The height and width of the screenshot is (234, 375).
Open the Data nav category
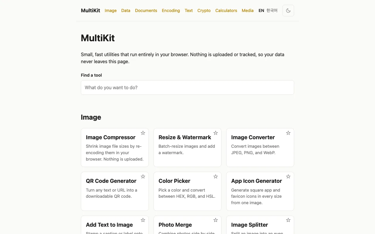(126, 11)
